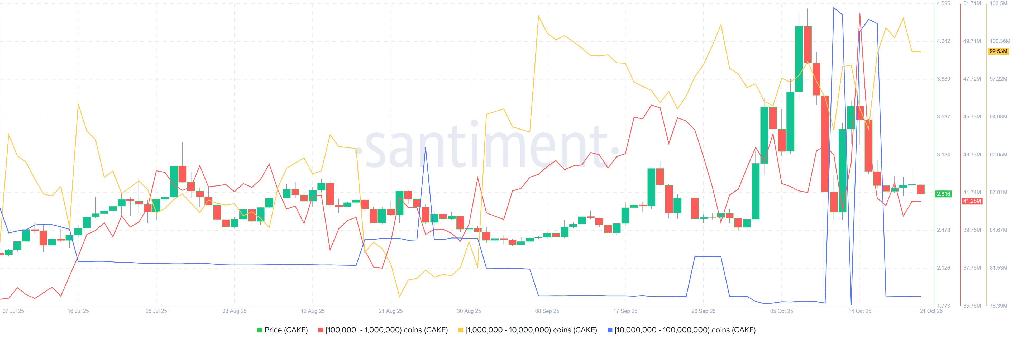Screen dimensions: 1013x343
Task: Click the red 41.28M value badge
Action: [x=972, y=201]
